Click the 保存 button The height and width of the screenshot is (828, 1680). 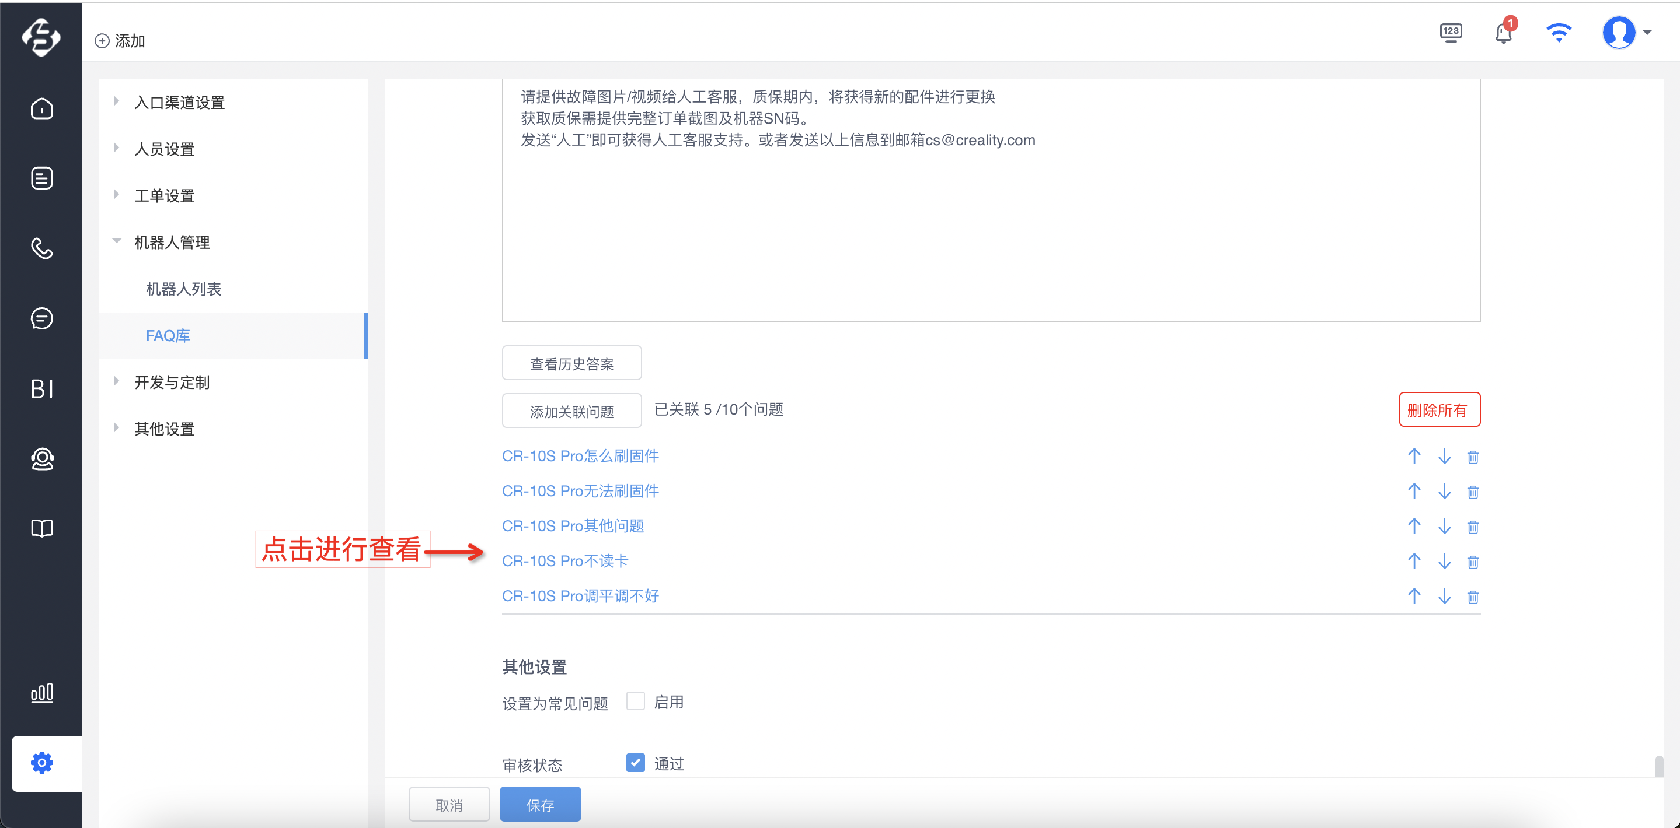pyautogui.click(x=540, y=805)
